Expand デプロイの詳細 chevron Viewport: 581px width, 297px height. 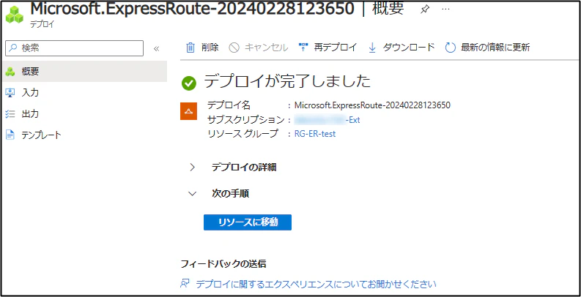coord(192,168)
